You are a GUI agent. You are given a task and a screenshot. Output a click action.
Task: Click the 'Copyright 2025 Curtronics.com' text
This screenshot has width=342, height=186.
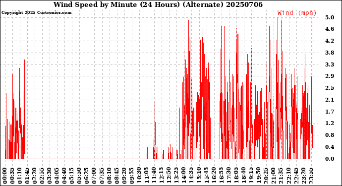point(36,13)
